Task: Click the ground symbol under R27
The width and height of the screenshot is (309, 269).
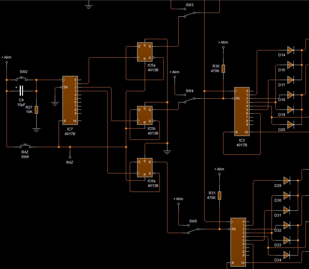Action: point(36,129)
